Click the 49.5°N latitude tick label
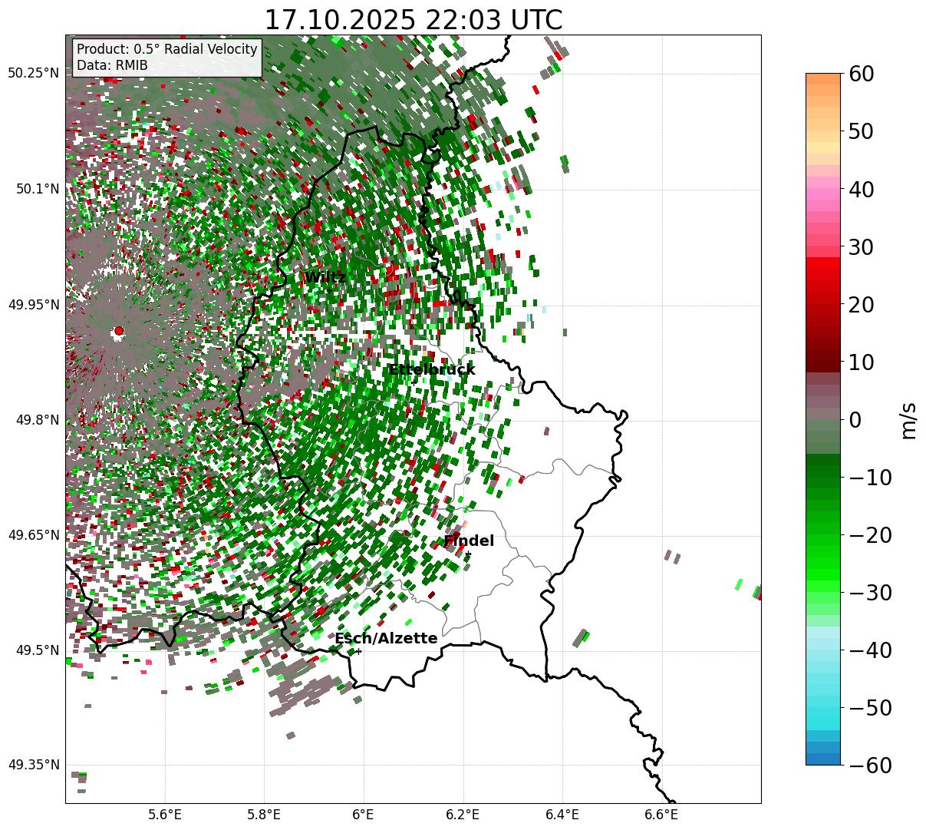 37,650
